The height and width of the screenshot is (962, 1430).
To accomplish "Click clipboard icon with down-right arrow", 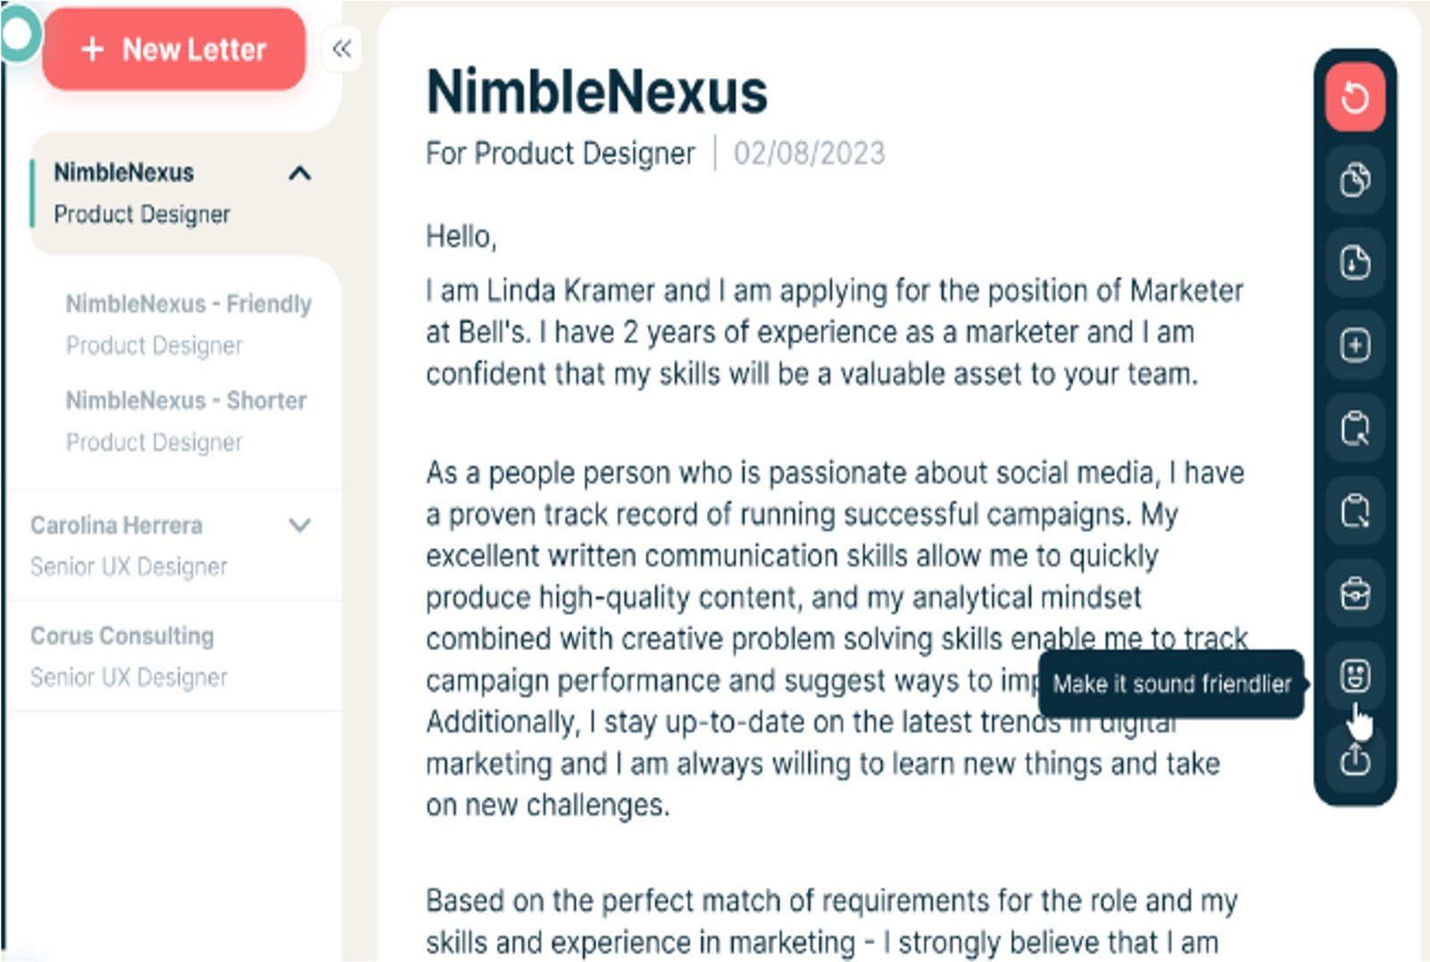I will [x=1355, y=511].
